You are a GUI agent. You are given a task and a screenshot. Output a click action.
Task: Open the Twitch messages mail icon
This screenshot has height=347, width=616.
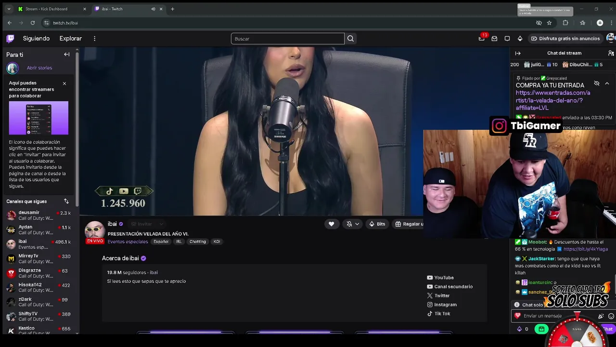coord(494,39)
